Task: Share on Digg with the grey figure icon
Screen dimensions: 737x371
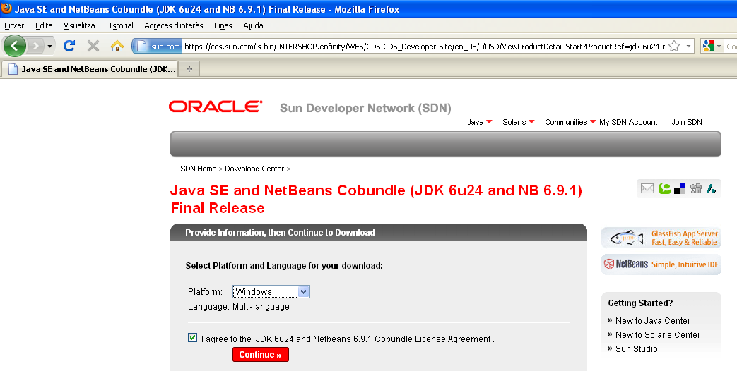Action: (696, 188)
